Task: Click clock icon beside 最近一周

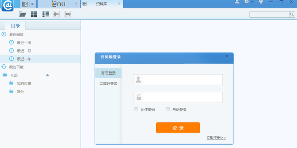Action: click(12, 42)
